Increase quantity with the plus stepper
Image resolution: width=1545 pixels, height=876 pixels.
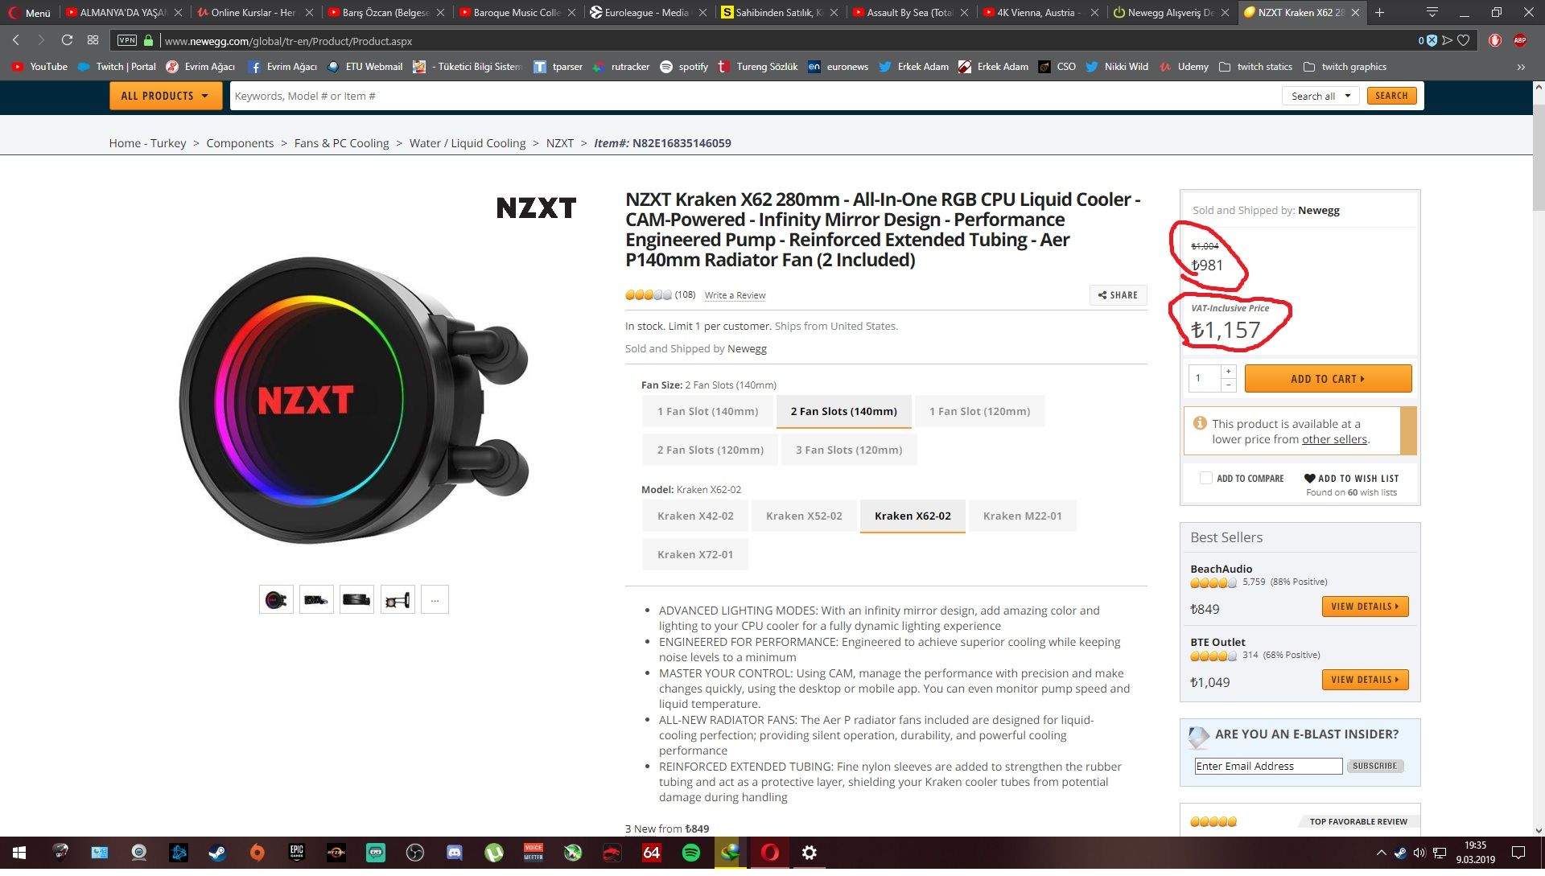(1228, 372)
